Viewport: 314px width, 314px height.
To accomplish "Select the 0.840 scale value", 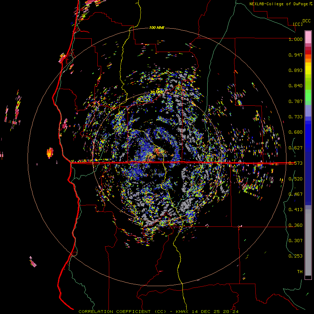I will (x=296, y=86).
